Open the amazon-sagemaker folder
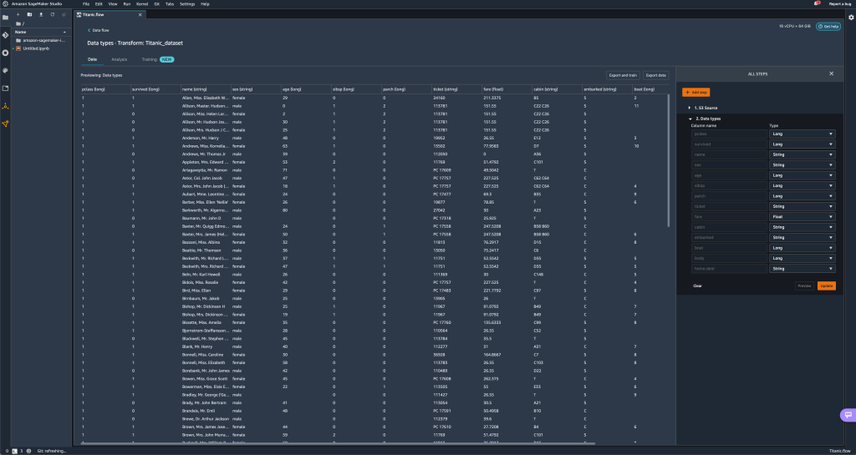The width and height of the screenshot is (856, 455). (41, 40)
